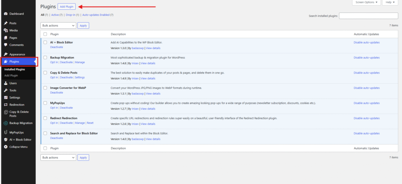This screenshot has height=184, width=402.
Task: Click the top Apply button
Action: [x=83, y=25]
